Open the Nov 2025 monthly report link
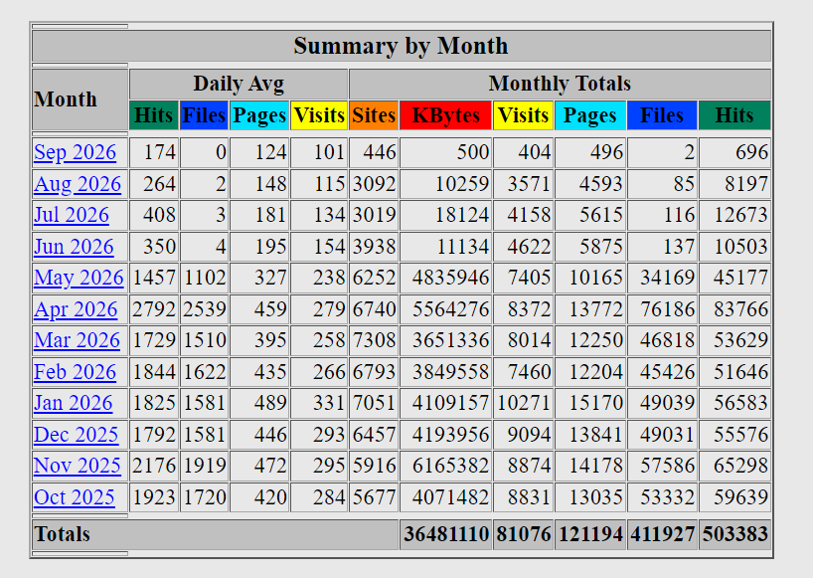The height and width of the screenshot is (578, 813). (78, 466)
